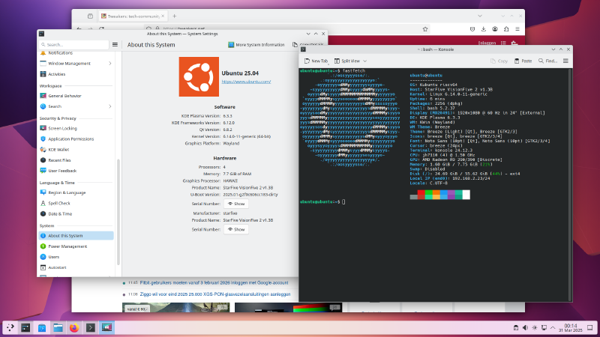Open the Application Launcher in taskbar
The height and width of the screenshot is (337, 600).
(10, 327)
